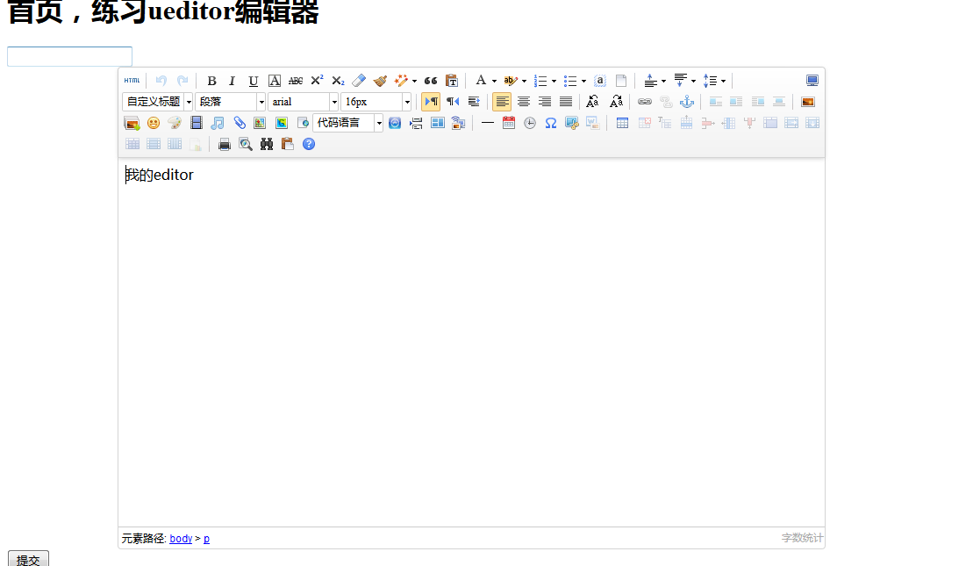Open the emoticon picker
This screenshot has width=973, height=566.
pos(154,123)
